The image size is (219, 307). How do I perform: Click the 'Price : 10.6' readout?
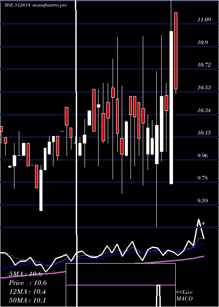(28, 283)
